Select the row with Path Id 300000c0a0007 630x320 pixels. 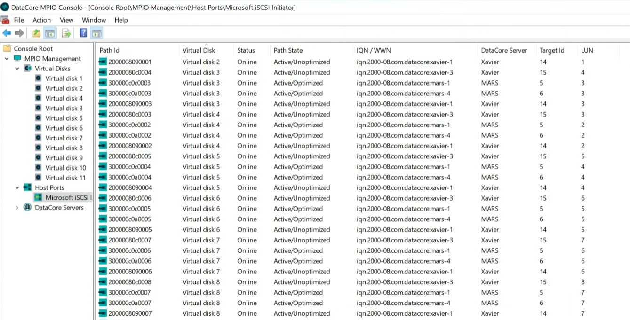pyautogui.click(x=130, y=303)
